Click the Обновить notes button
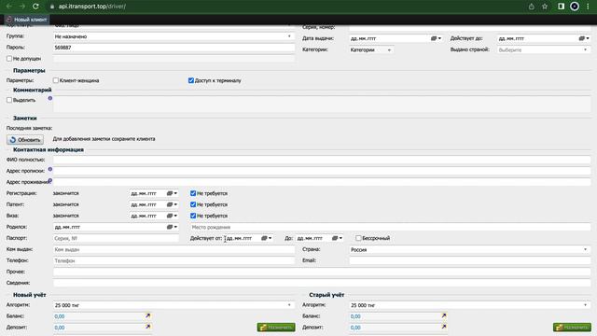This screenshot has height=336, width=597. (x=25, y=140)
